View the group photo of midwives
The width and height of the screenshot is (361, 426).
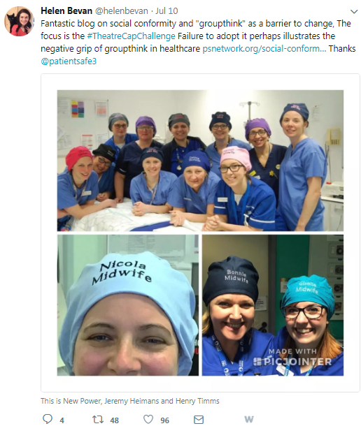[200, 161]
